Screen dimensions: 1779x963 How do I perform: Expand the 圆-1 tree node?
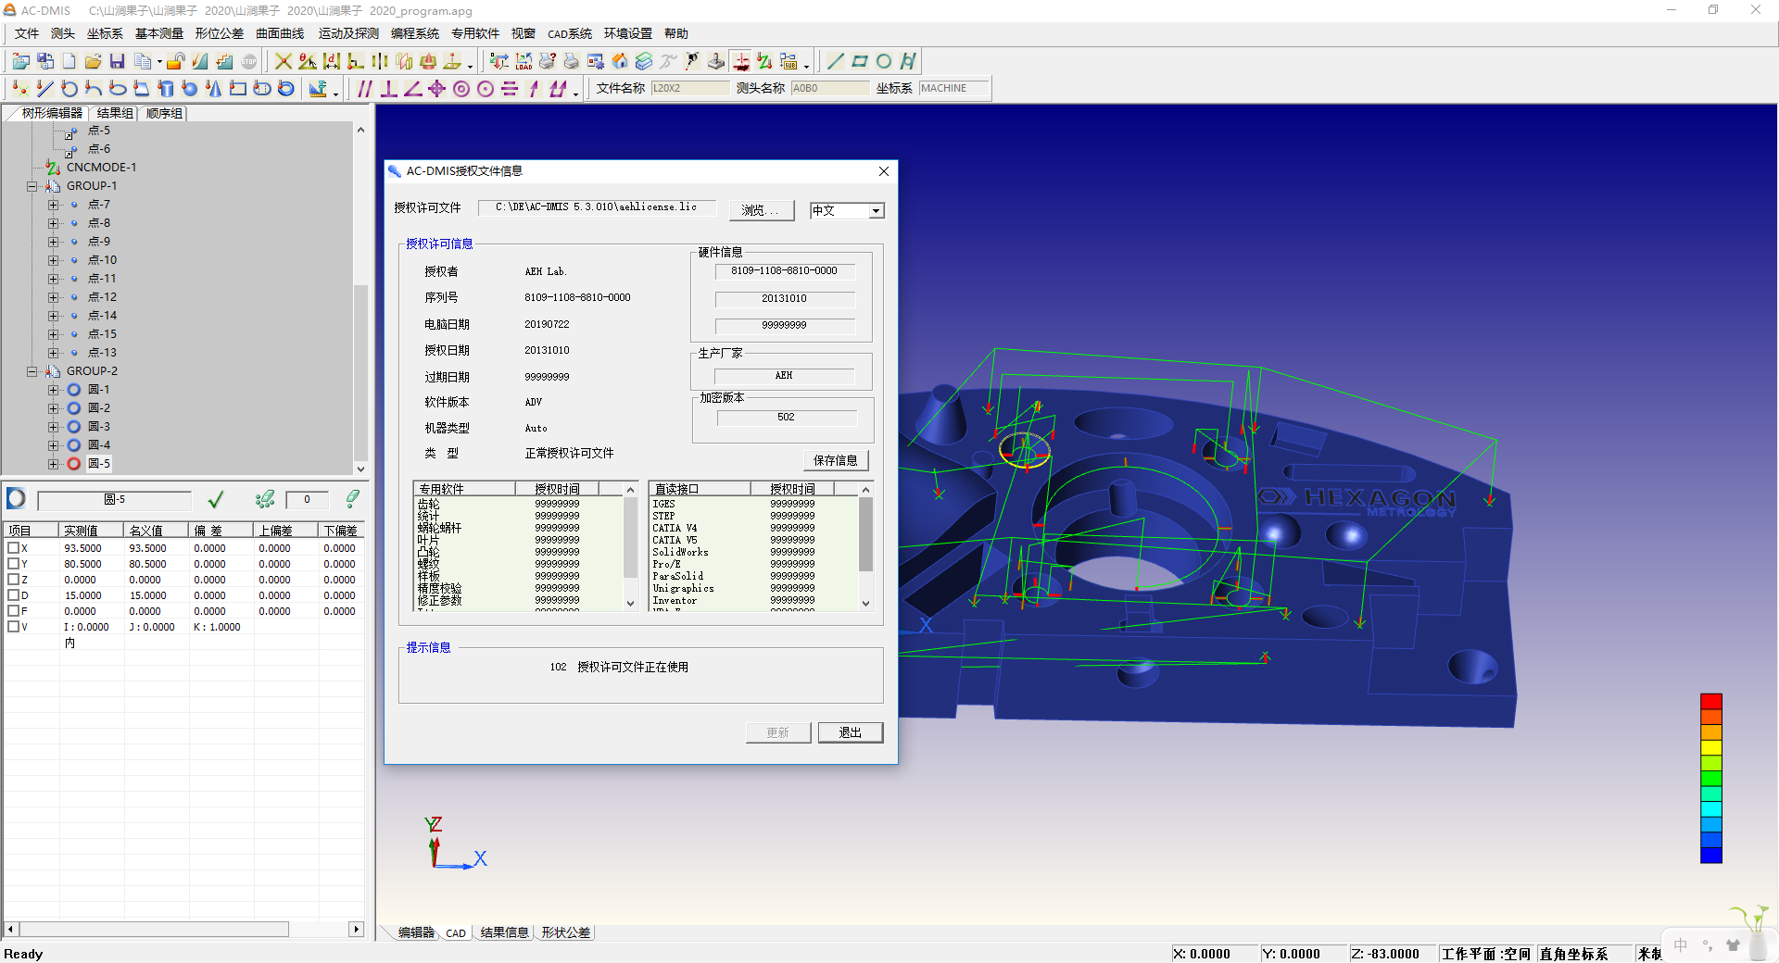pos(53,390)
